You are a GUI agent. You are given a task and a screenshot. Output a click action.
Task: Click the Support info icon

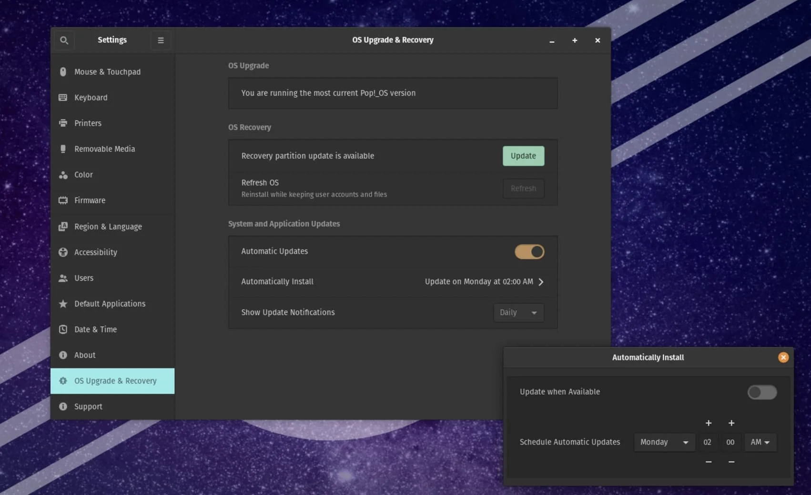pos(63,406)
